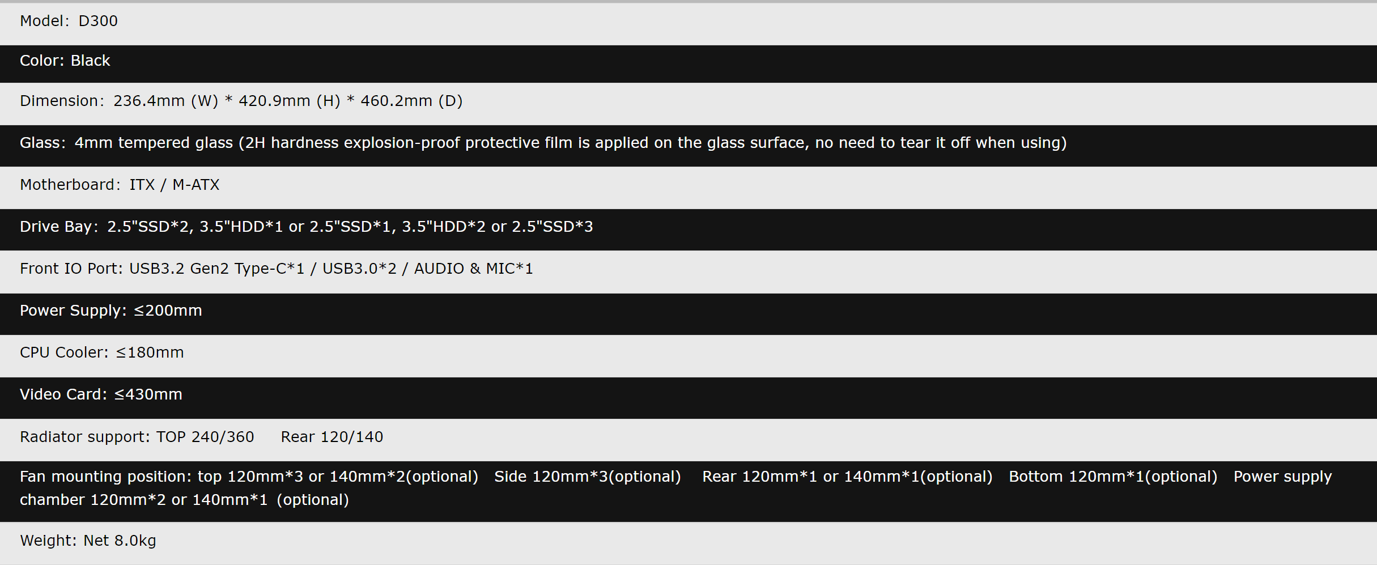Screen dimensions: 1377x565
Task: Click the Rear 120/140 radiator text
Action: click(x=332, y=437)
